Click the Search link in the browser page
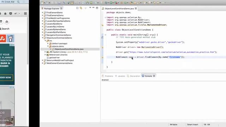Image resolution: width=226 pixels, height=127 pixels. (5, 29)
